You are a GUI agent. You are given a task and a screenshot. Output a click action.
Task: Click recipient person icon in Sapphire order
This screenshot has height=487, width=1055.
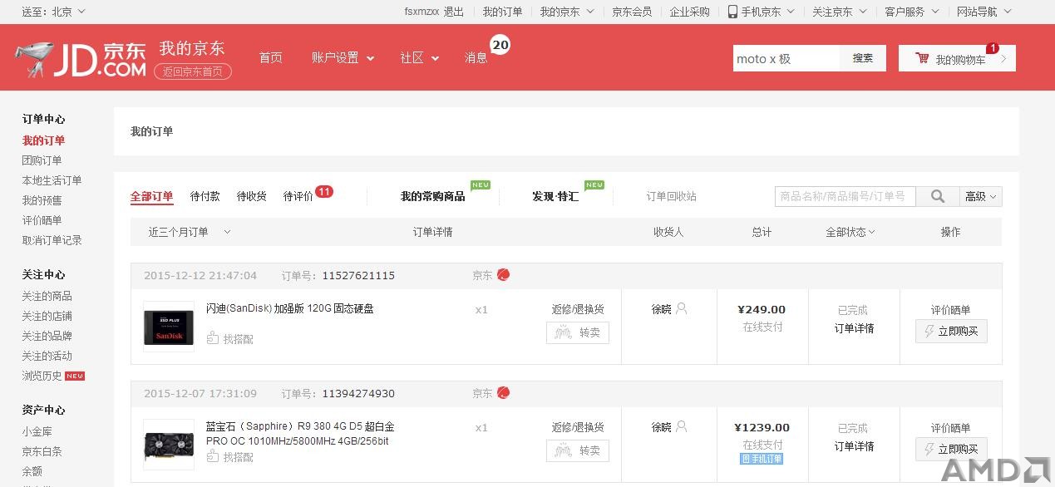[x=682, y=426]
